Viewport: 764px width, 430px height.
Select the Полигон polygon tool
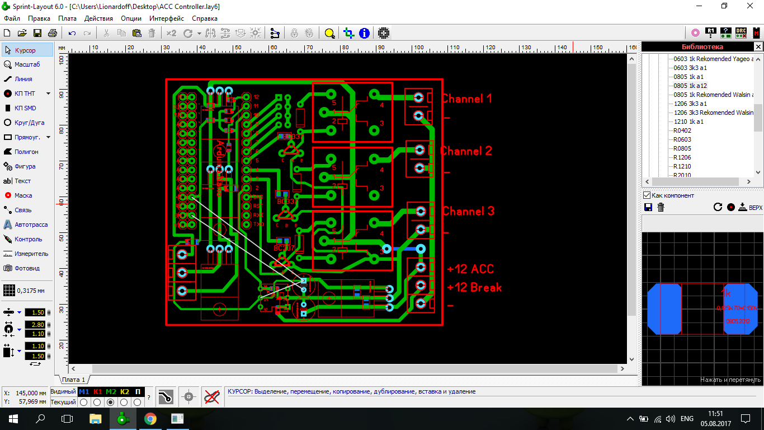tap(26, 152)
